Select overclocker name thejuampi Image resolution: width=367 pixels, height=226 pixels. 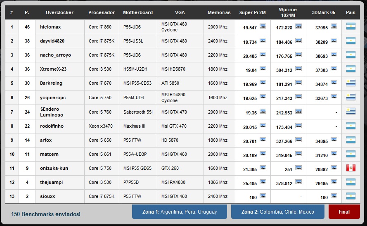click(x=51, y=182)
